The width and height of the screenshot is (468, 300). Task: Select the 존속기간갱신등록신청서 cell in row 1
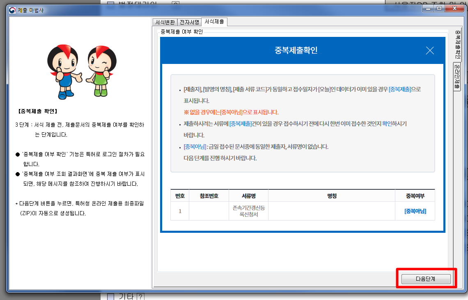click(249, 211)
